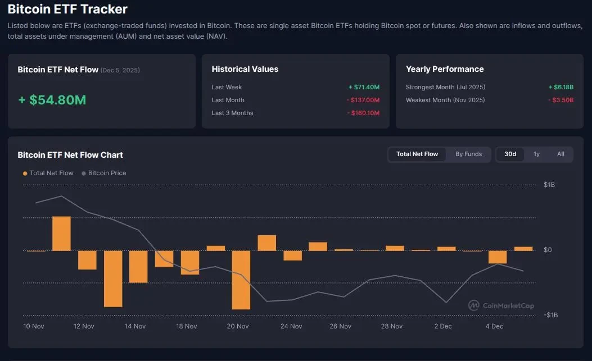Click the Historical Values panel heading
This screenshot has width=592, height=361.
point(245,69)
